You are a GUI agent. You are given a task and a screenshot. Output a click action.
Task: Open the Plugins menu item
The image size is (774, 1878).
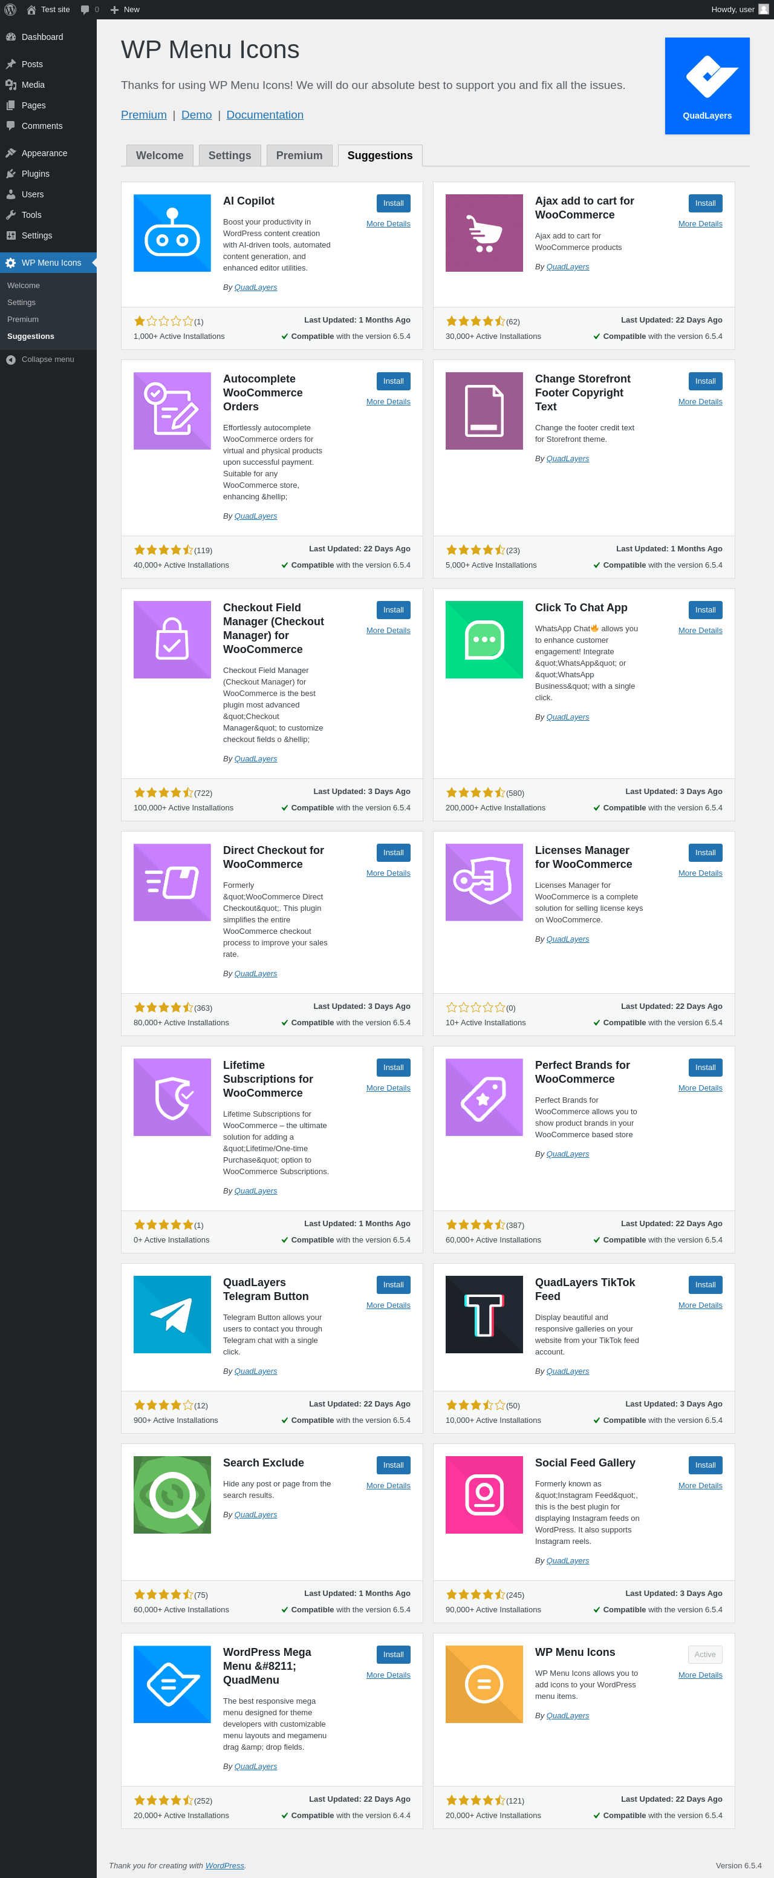(48, 174)
